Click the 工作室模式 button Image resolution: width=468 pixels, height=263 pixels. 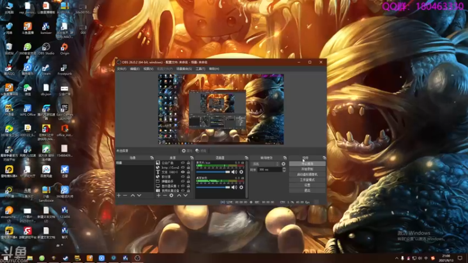pyautogui.click(x=307, y=180)
